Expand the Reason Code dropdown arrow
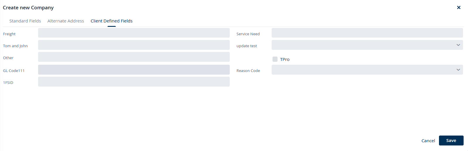 pyautogui.click(x=458, y=70)
